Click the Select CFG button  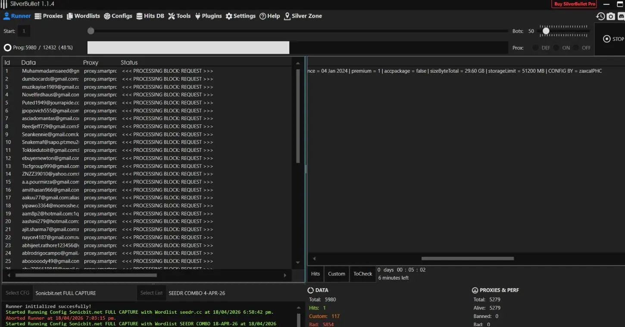18,293
